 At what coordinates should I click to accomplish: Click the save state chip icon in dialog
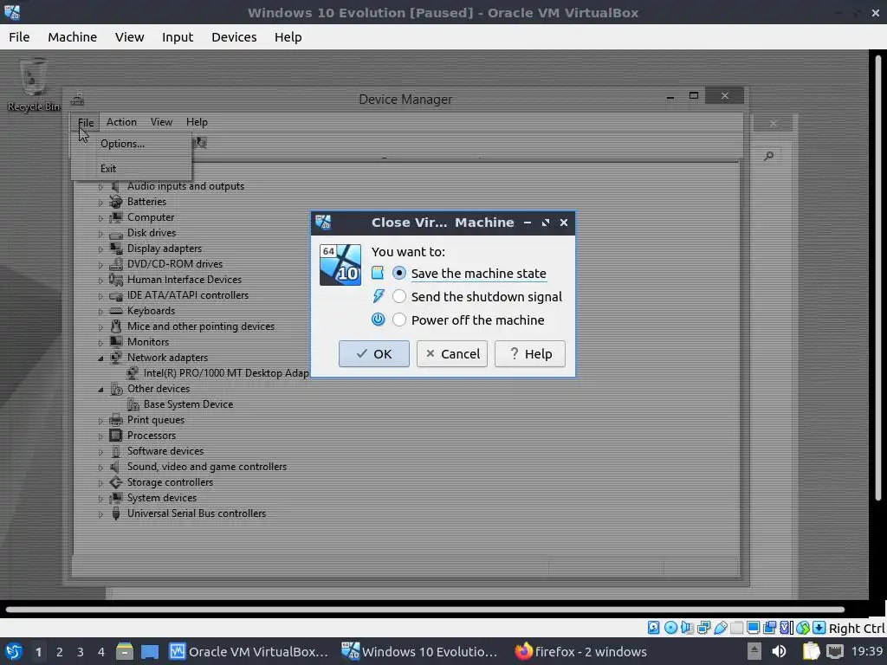pos(378,273)
